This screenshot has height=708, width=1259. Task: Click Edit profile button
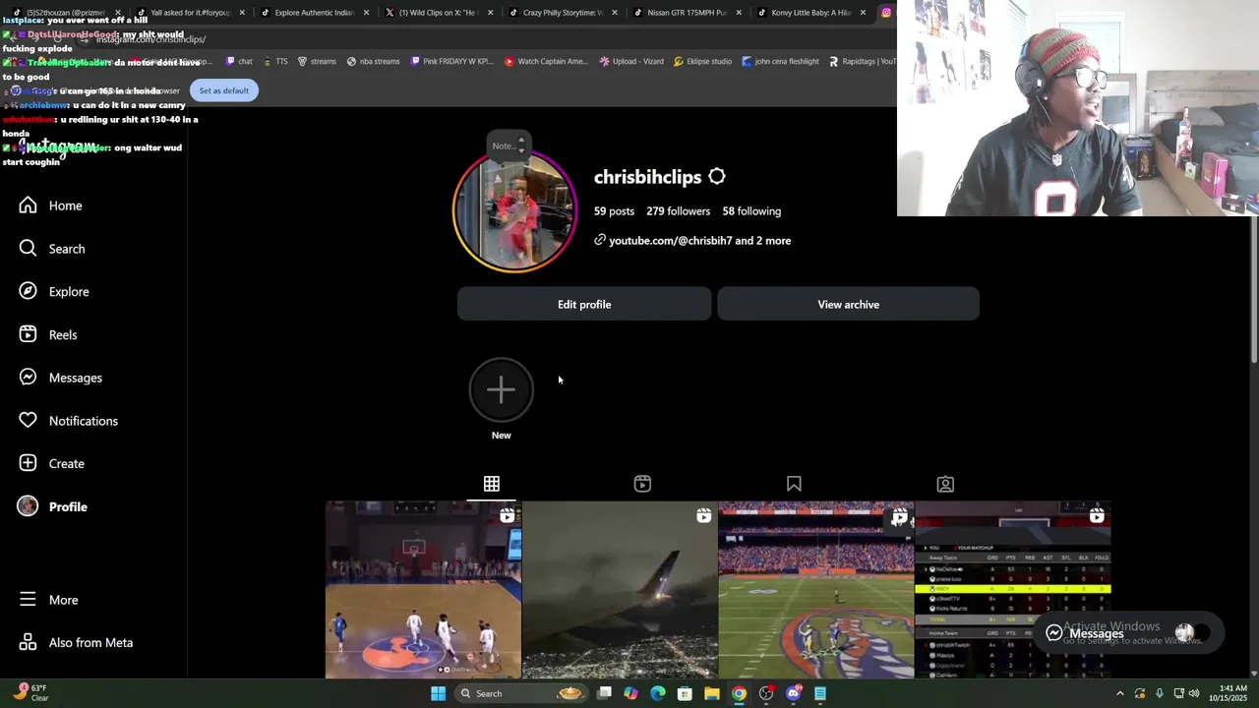tap(584, 305)
